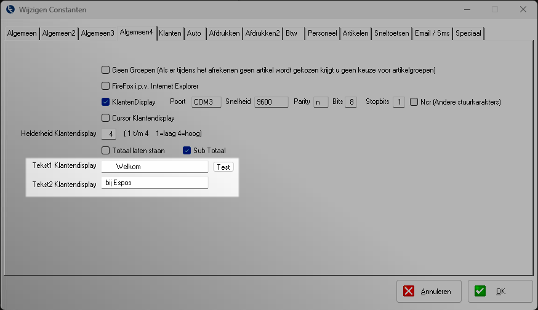The height and width of the screenshot is (310, 538).
Task: Enable Totaal laten staan checkbox
Action: click(x=105, y=151)
